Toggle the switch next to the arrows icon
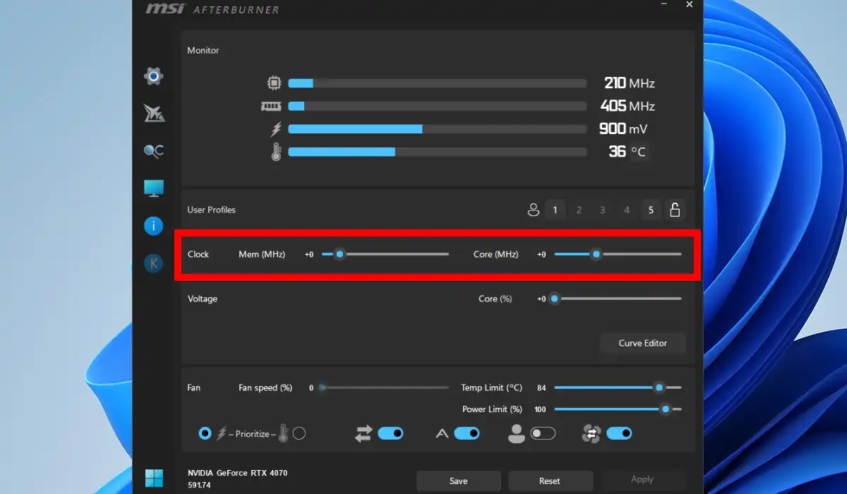The height and width of the screenshot is (494, 847). point(390,433)
